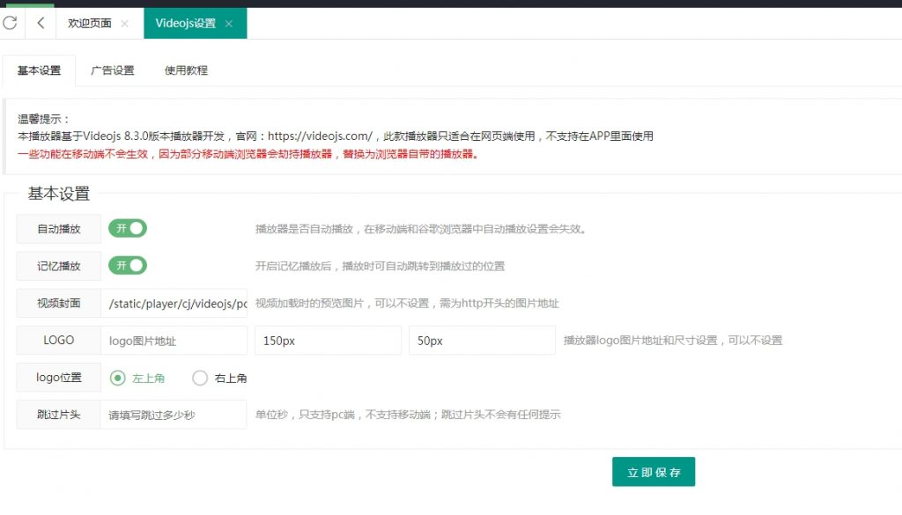Click the 跳过片头 seconds input field
Viewport: 902px width, 515px height.
pos(174,415)
